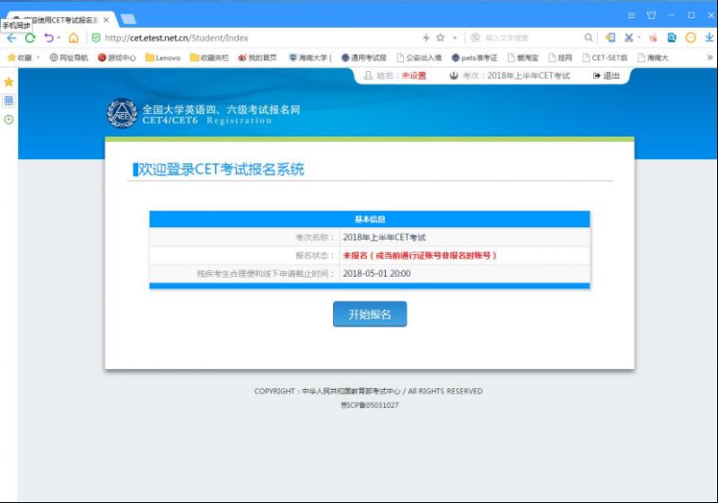Open the 游戏中心 bookmark
718x503 pixels.
click(x=117, y=57)
